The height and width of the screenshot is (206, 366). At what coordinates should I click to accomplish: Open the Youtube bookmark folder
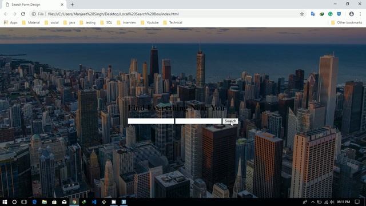150,22
